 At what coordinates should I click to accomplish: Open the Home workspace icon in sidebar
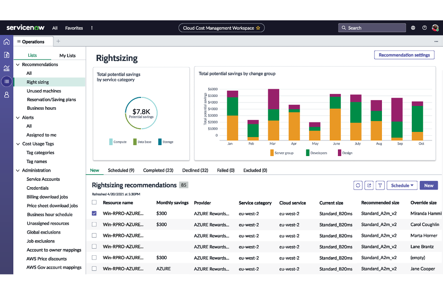coord(7,42)
